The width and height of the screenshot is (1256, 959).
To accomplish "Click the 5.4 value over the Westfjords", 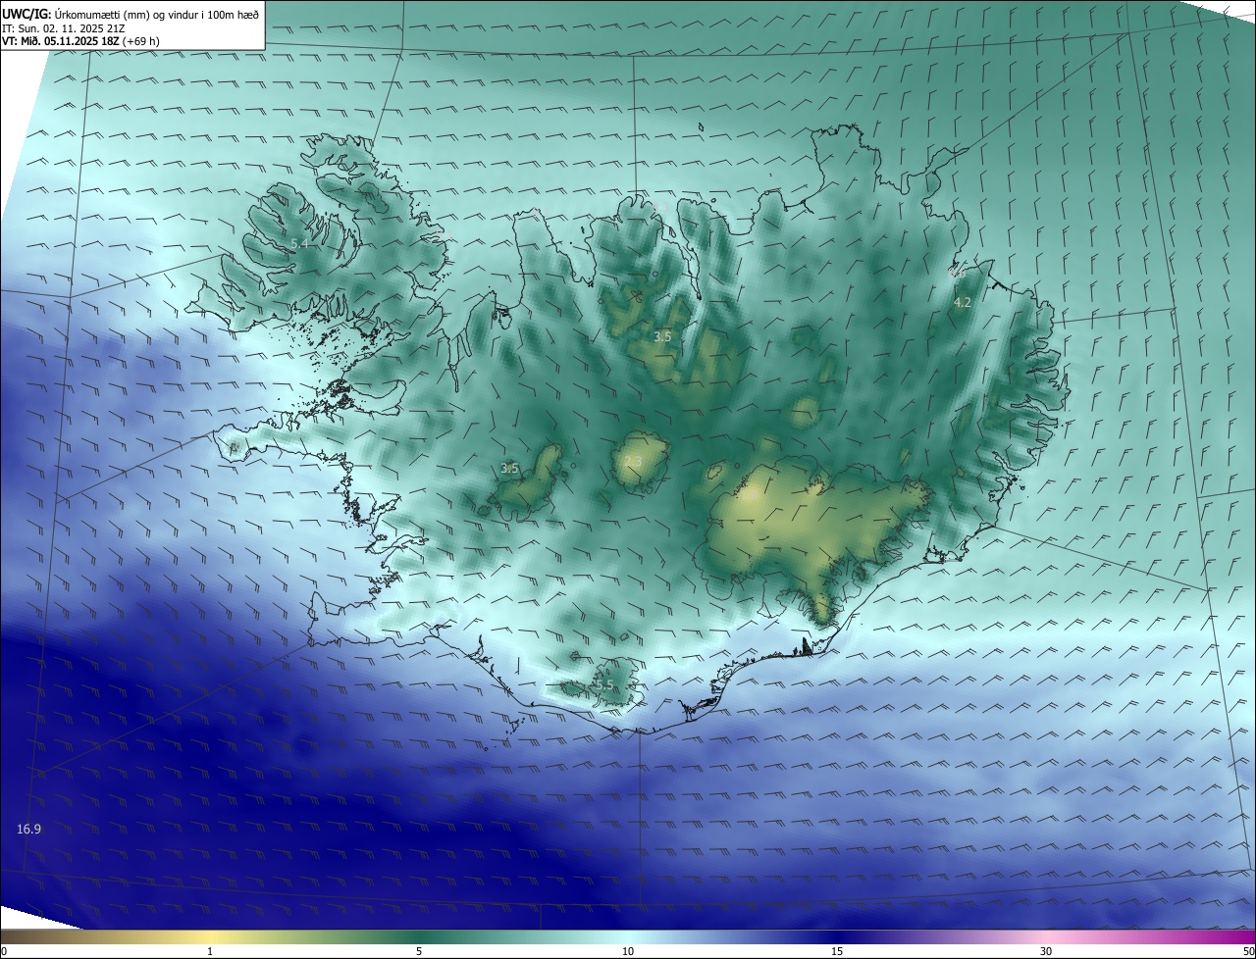I will [299, 243].
